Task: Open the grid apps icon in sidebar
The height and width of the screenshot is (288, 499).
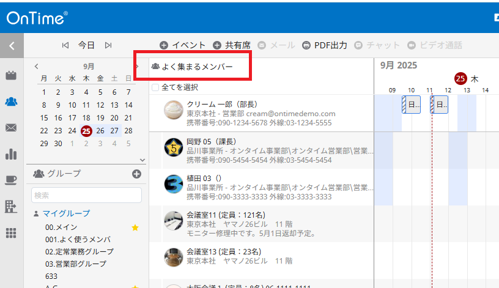Action: click(x=11, y=232)
